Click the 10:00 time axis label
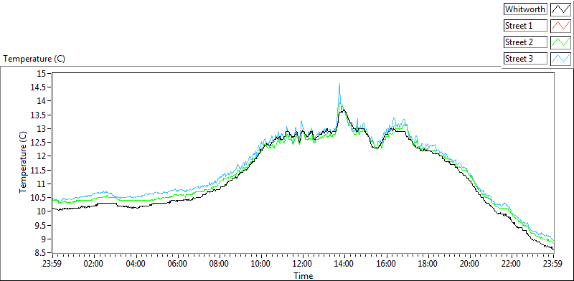574x281 pixels. coord(261,264)
